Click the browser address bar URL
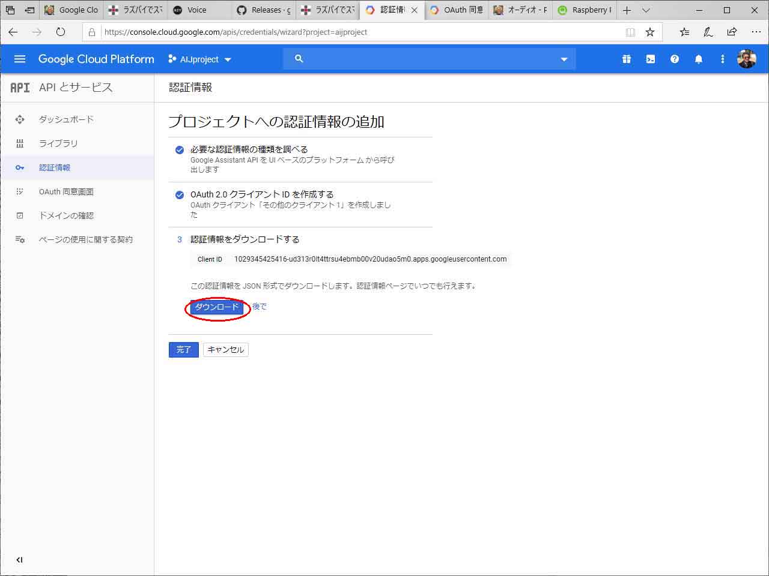This screenshot has height=576, width=769. tap(236, 32)
